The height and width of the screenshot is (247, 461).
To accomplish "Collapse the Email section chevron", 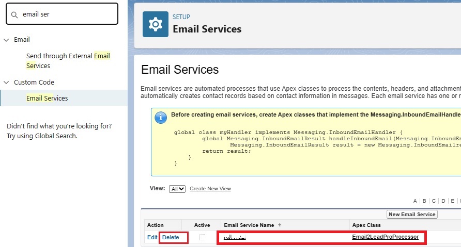I will click(6, 40).
